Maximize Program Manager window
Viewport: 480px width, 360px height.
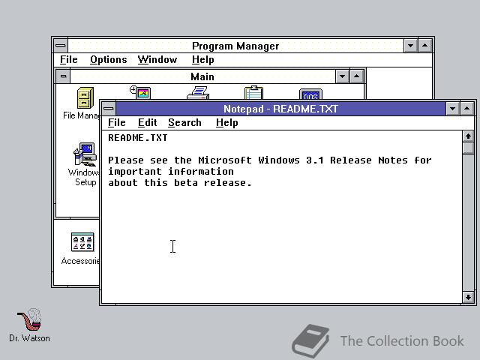pyautogui.click(x=424, y=46)
